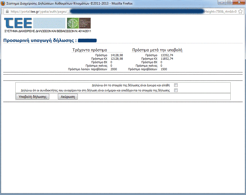Click the Firefox icon in the title bar
This screenshot has width=246, height=195.
click(x=3, y=3)
